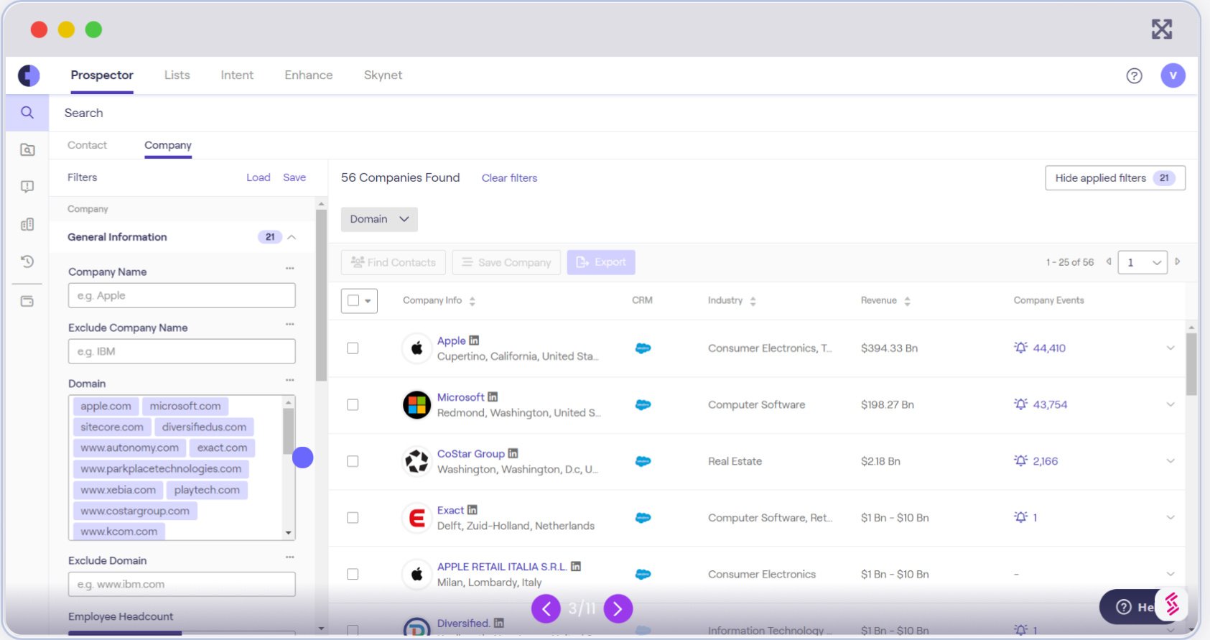Click Company Name input field
Viewport: 1210px width, 640px height.
pos(182,295)
